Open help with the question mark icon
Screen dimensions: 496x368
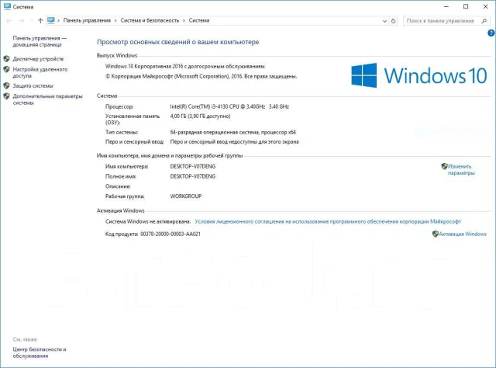[491, 33]
